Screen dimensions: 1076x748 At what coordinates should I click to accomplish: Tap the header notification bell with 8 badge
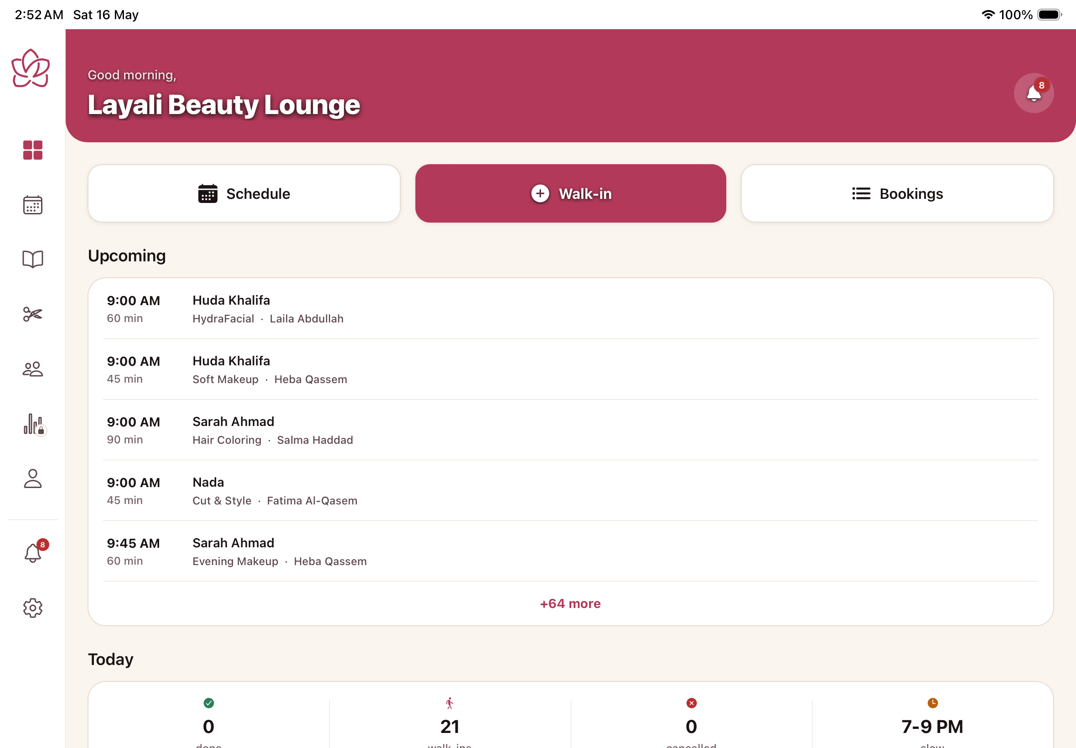[1034, 93]
